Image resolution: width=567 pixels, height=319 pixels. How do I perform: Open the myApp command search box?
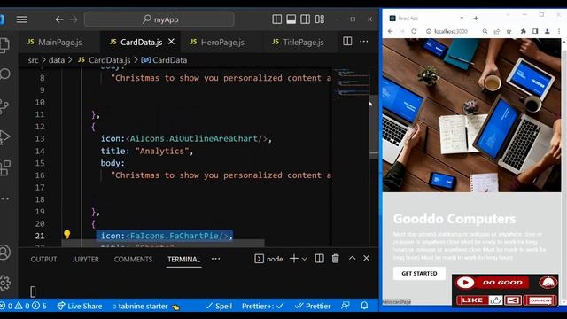[x=159, y=19]
